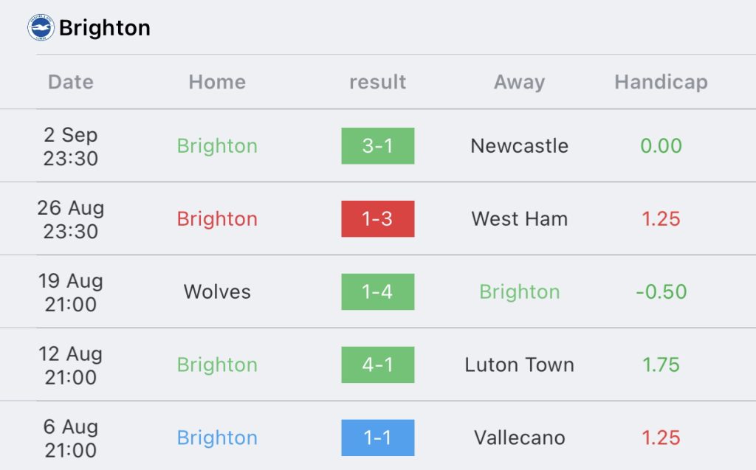Click the 2 Sep 23:30 match date
This screenshot has height=470, width=756.
click(71, 146)
